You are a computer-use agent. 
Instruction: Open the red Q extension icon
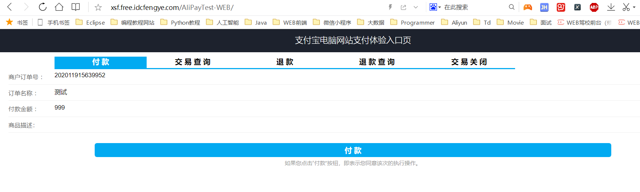pyautogui.click(x=561, y=7)
